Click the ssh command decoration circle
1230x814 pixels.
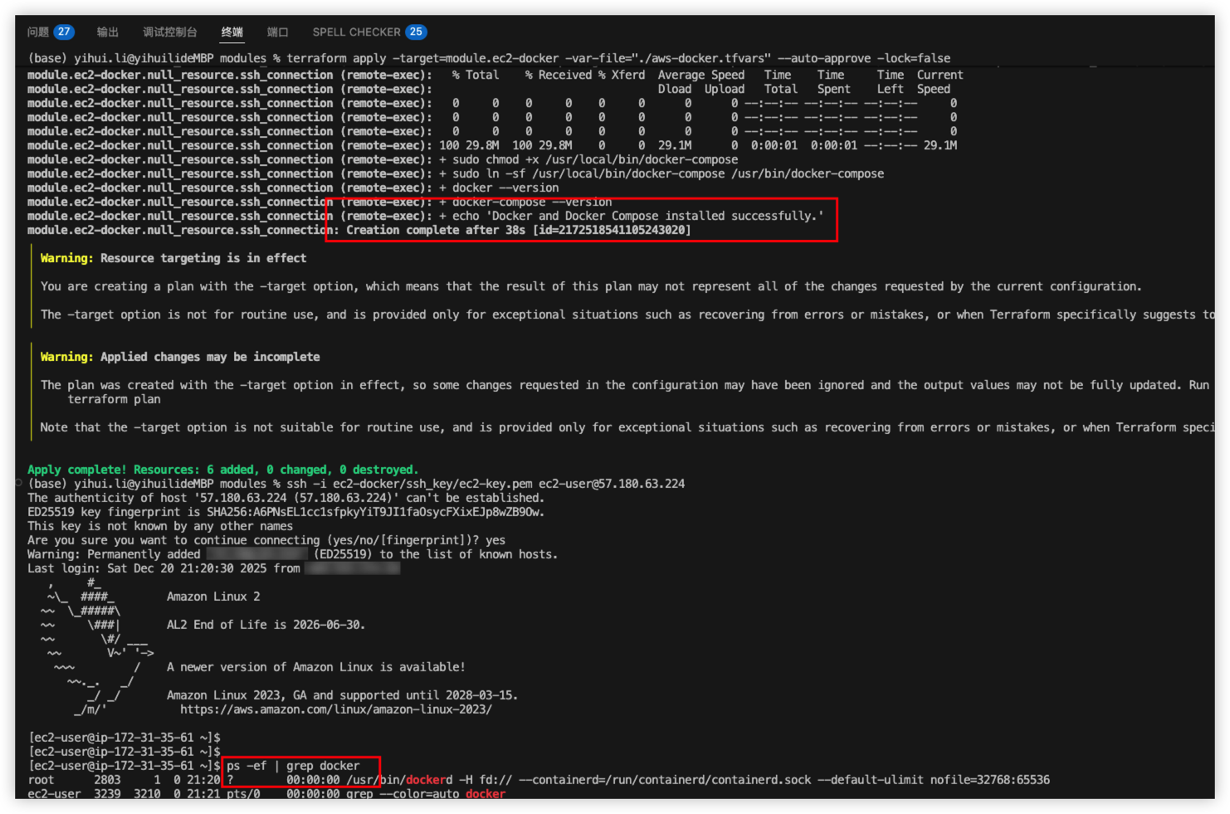click(x=18, y=482)
